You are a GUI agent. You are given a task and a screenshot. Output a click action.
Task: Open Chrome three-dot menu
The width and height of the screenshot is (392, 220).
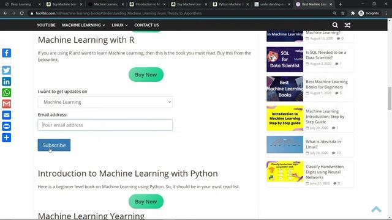(x=386, y=13)
